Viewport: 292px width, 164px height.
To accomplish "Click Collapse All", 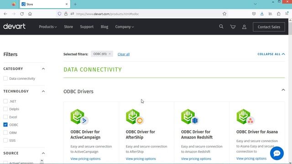I will click(271, 54).
